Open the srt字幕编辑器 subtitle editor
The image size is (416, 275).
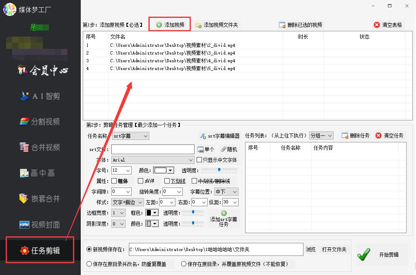[x=219, y=135]
